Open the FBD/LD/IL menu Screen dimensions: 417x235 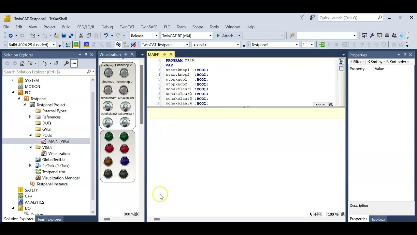tap(86, 27)
